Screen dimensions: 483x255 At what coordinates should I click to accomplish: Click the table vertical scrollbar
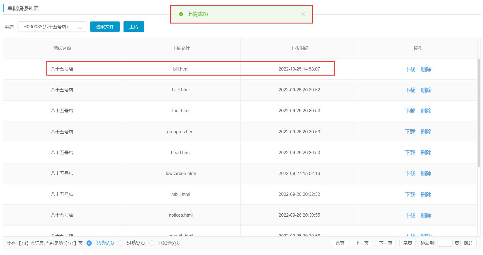click(479, 113)
